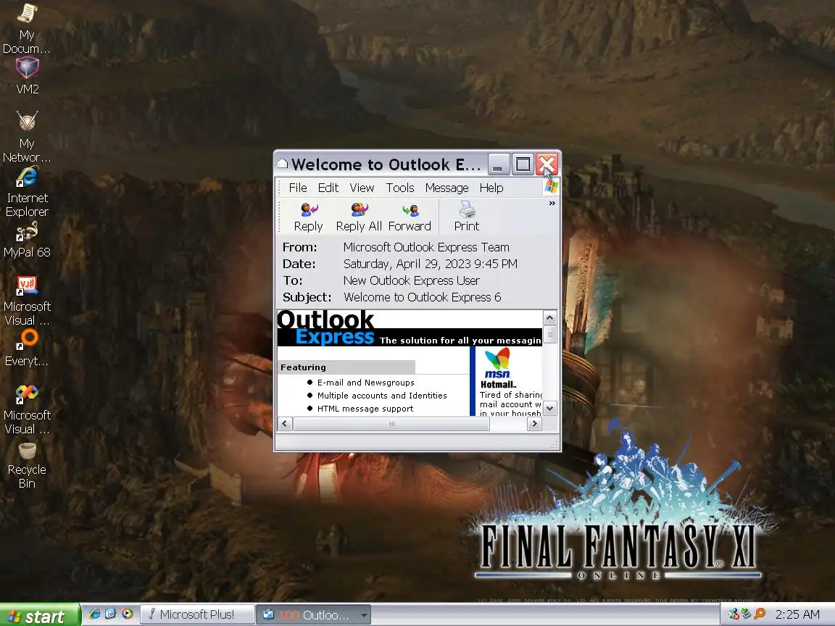Minimize the Outlook Express message window
Screen dimensions: 835x626
click(x=499, y=164)
